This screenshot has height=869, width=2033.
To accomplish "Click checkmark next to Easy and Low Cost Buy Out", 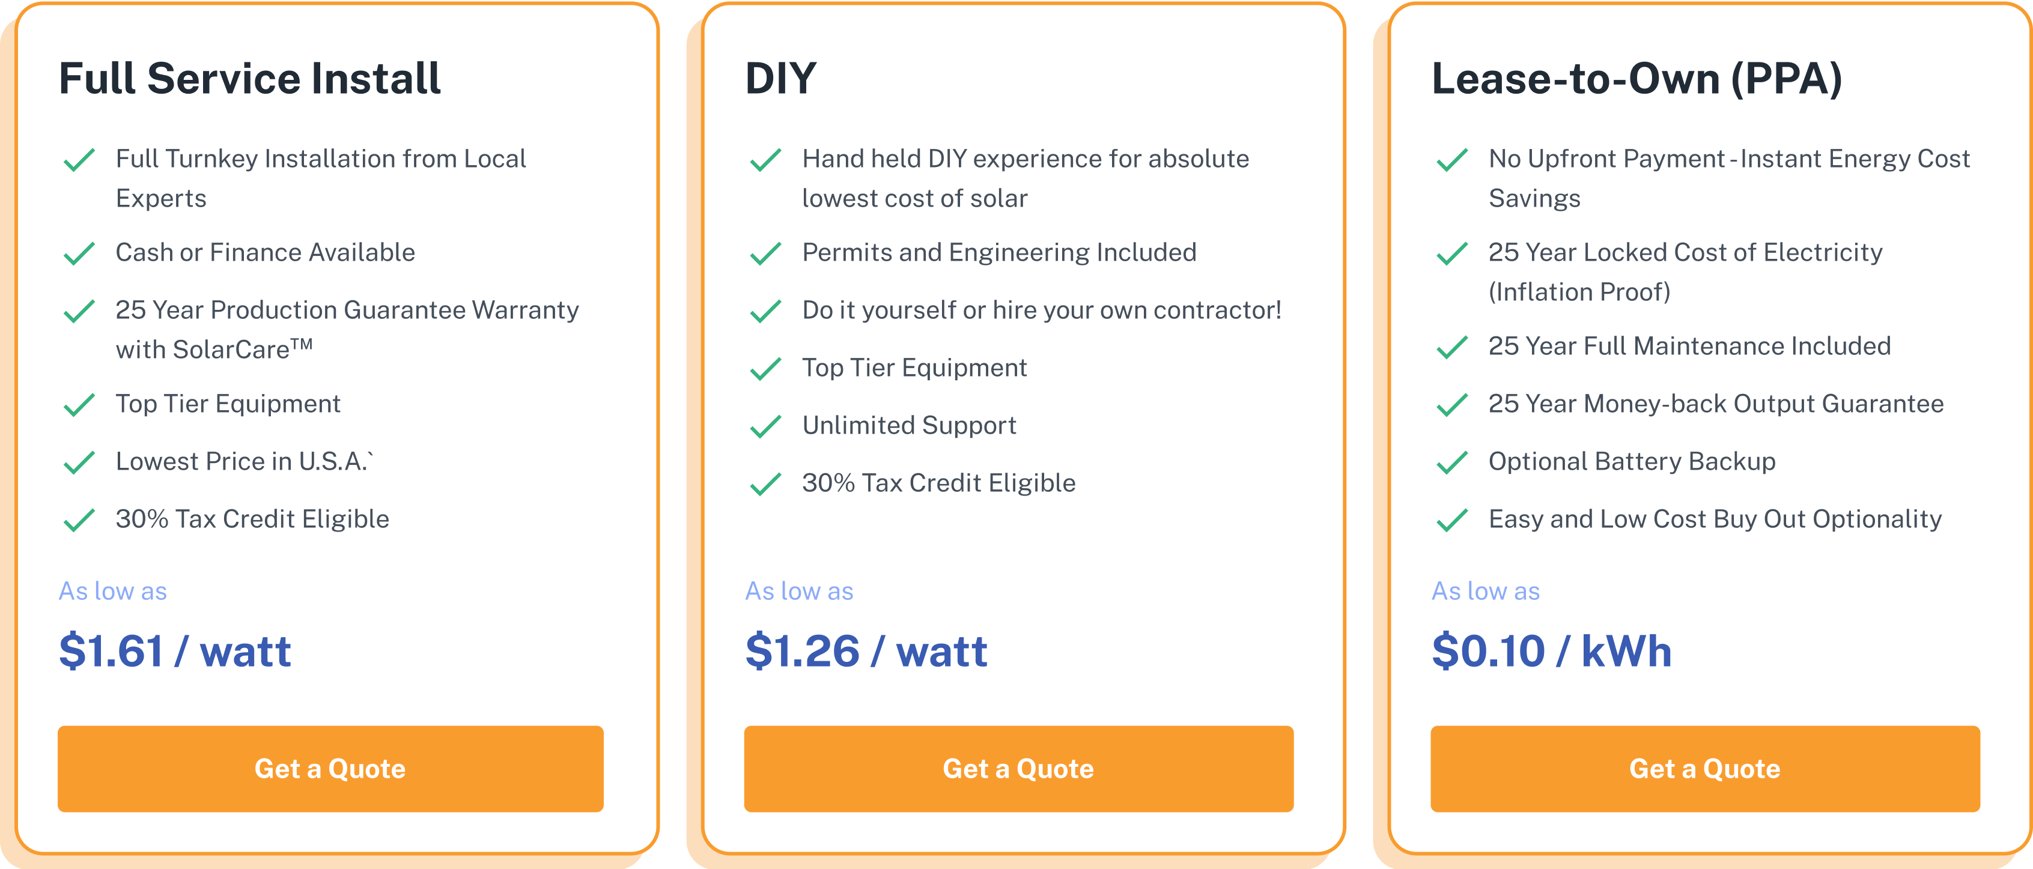I will (1452, 520).
